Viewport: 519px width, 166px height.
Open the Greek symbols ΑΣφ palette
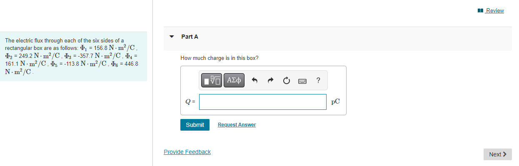(x=234, y=81)
